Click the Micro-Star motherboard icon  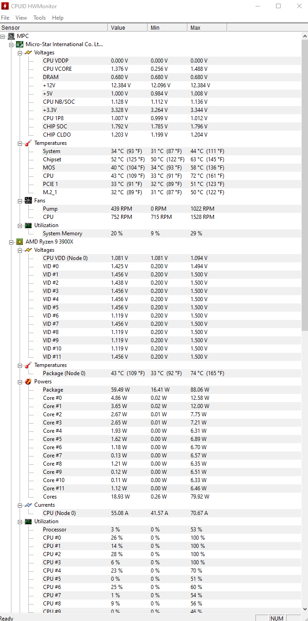[20, 44]
